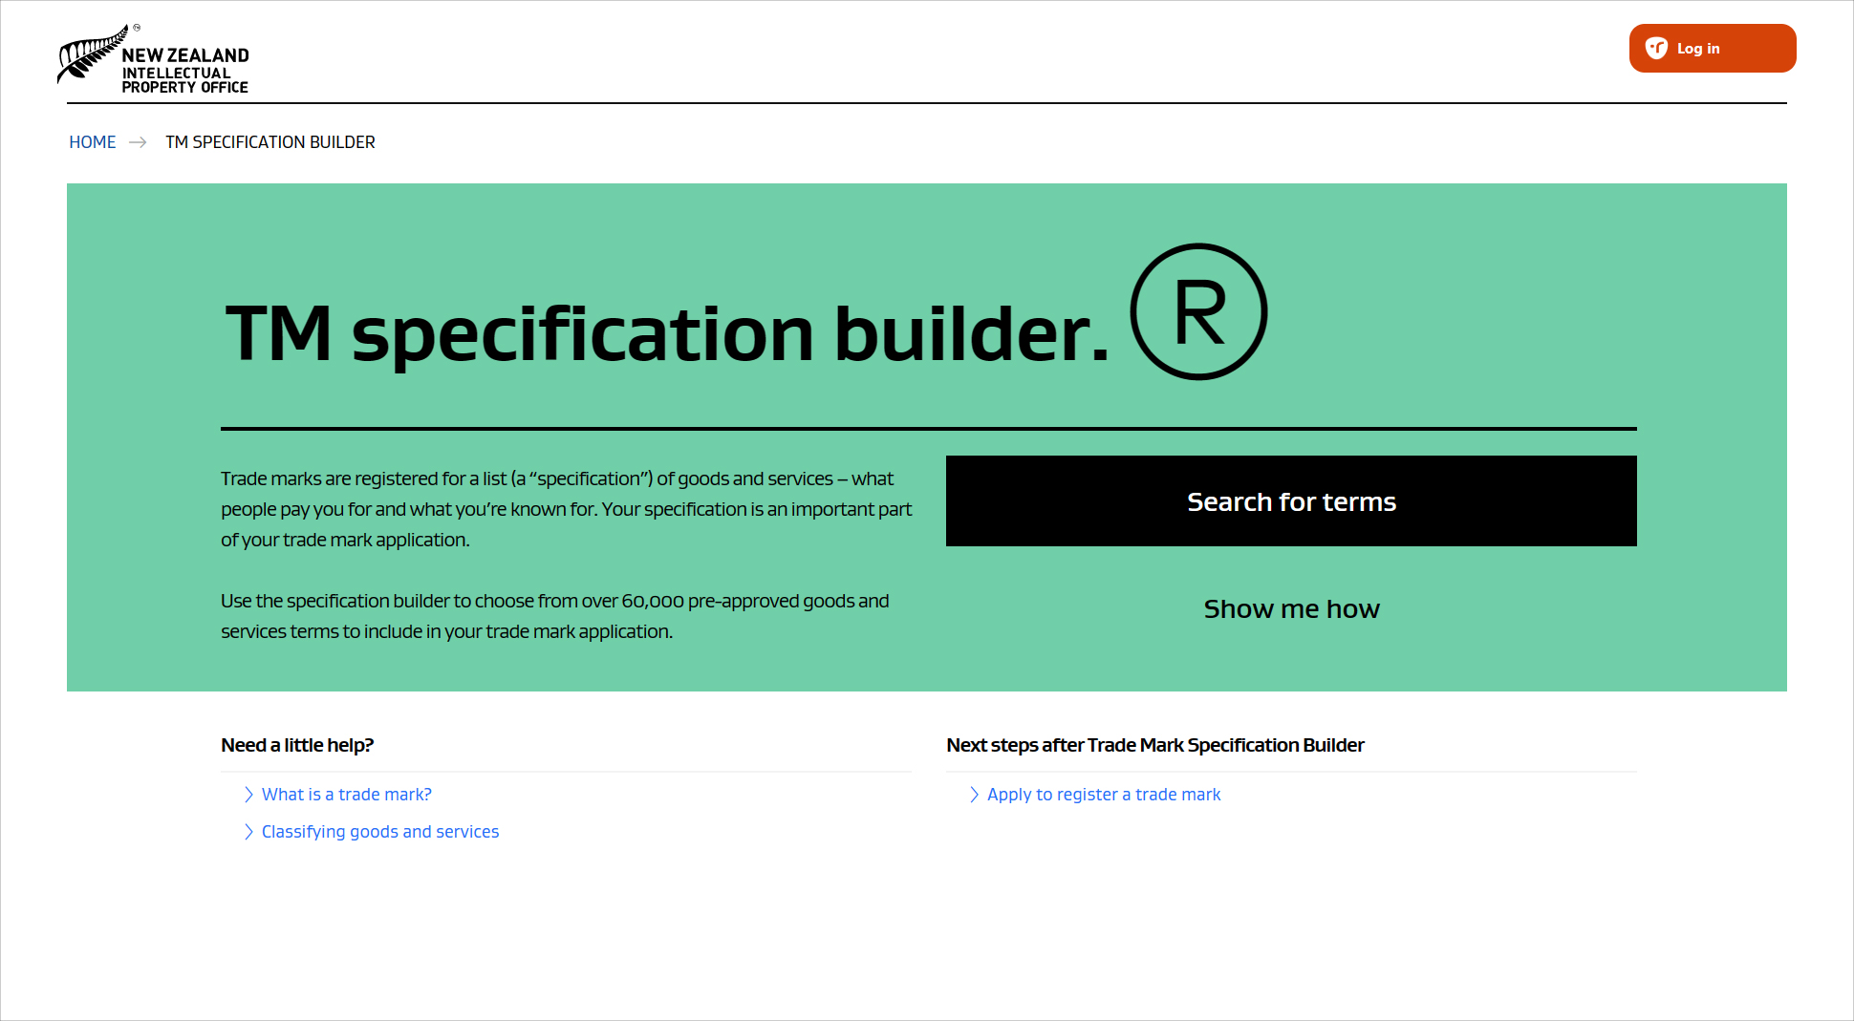Select the TM SPECIFICATION BUILDER breadcrumb
Image resolution: width=1854 pixels, height=1021 pixels.
click(x=270, y=142)
